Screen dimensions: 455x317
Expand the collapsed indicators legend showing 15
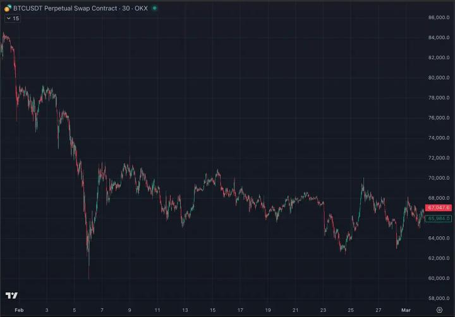(x=13, y=19)
